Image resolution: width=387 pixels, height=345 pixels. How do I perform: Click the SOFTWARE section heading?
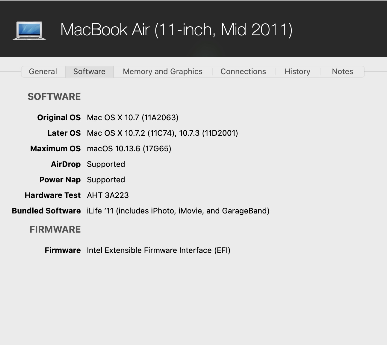pyautogui.click(x=54, y=97)
